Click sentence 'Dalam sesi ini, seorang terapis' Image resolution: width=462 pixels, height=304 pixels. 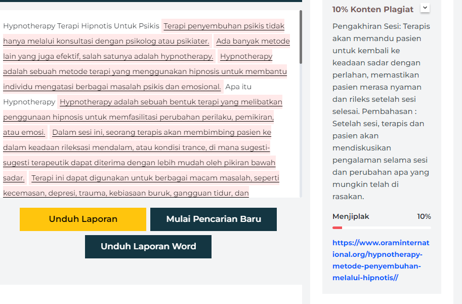click(x=161, y=132)
